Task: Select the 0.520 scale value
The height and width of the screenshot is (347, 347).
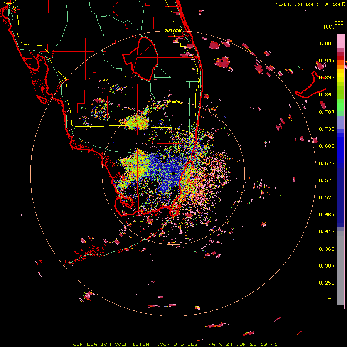Action: pos(327,198)
